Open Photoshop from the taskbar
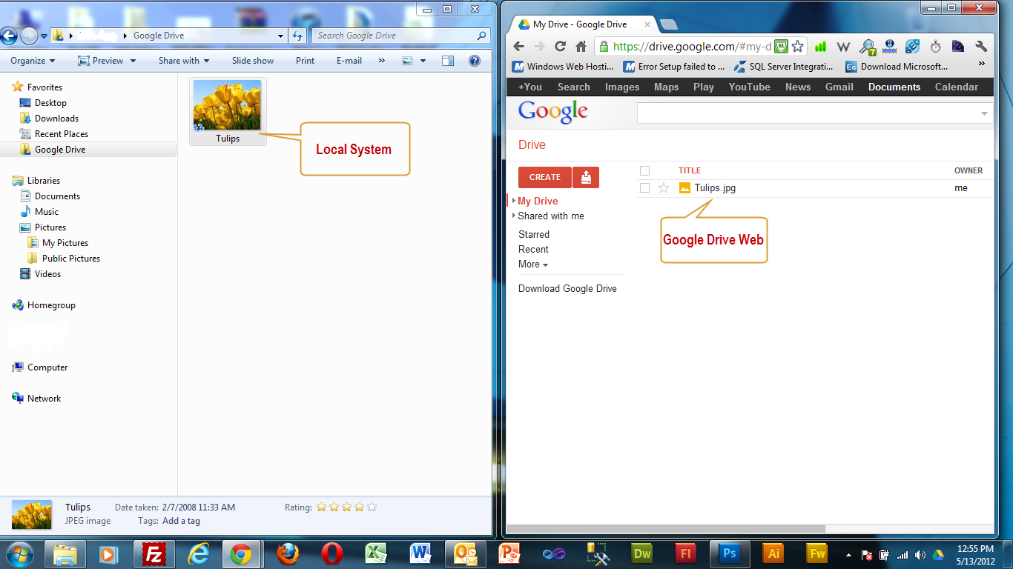 click(730, 553)
